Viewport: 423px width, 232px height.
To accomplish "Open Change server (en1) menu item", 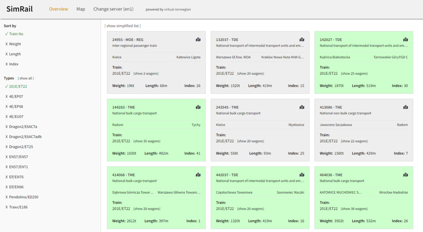I will click(x=114, y=9).
